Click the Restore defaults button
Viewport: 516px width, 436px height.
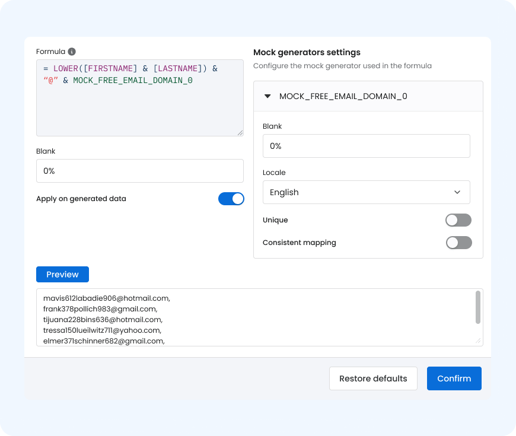pos(373,378)
